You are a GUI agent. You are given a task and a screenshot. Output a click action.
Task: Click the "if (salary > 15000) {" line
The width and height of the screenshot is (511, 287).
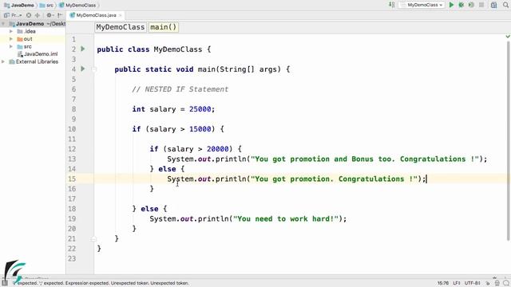pos(178,129)
